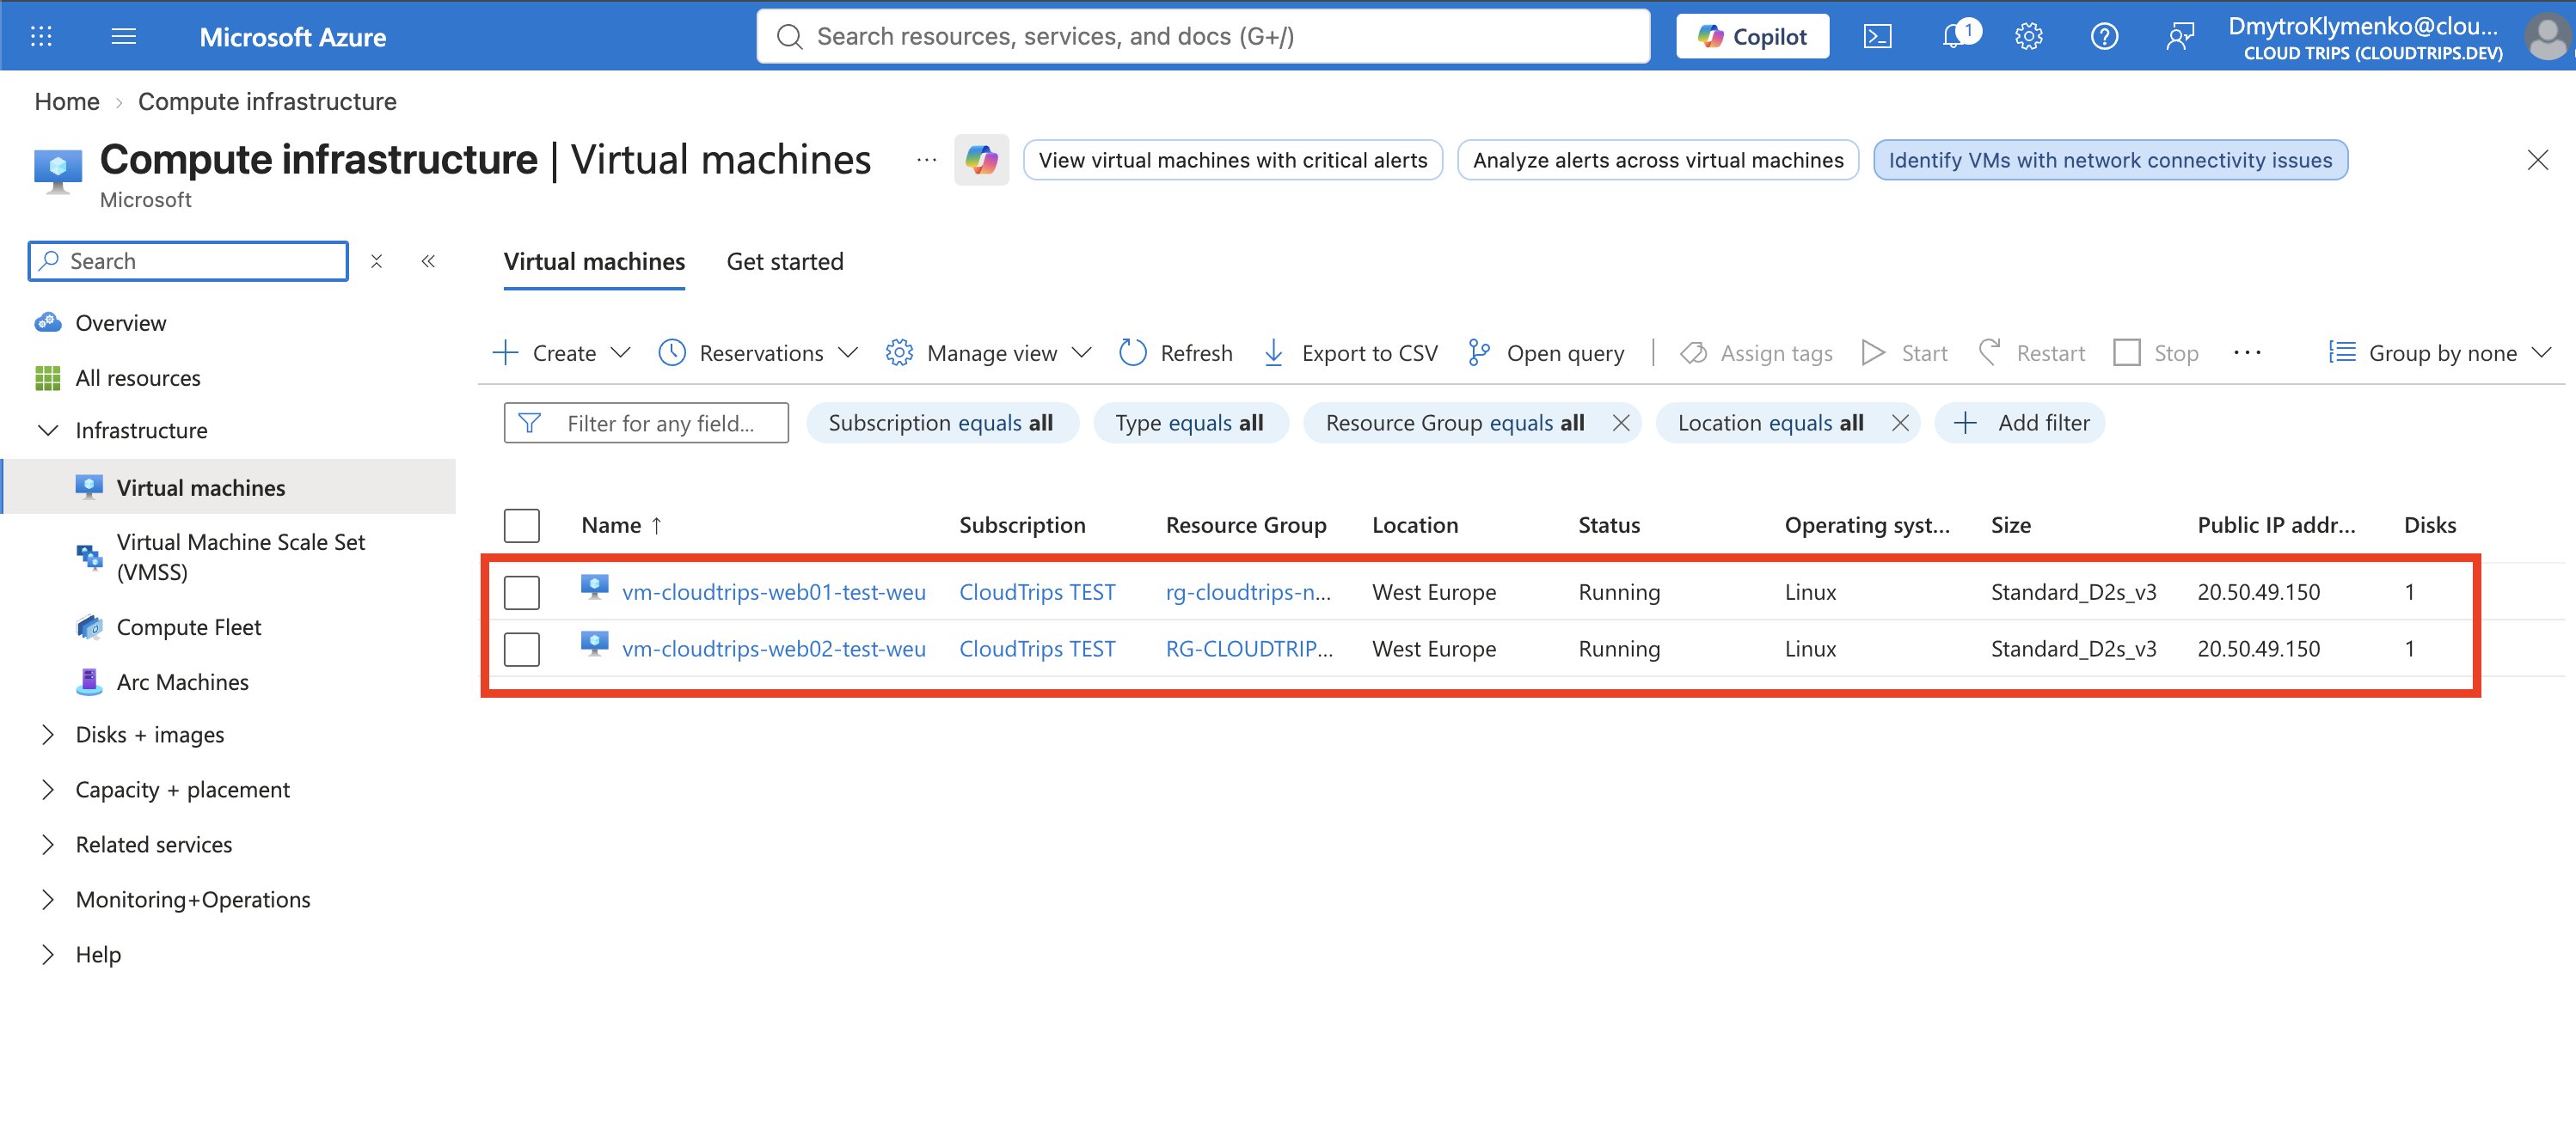
Task: Collapse the Infrastructure section
Action: [47, 430]
